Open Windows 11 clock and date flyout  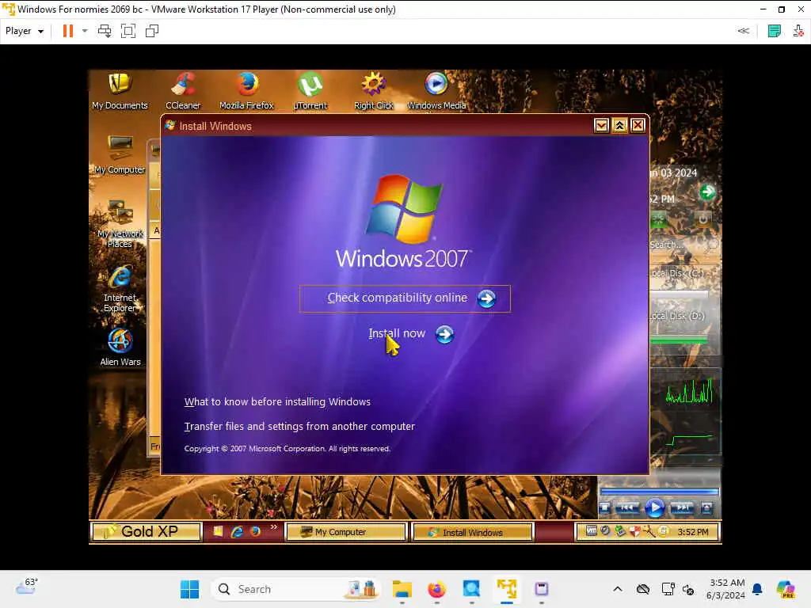[725, 589]
